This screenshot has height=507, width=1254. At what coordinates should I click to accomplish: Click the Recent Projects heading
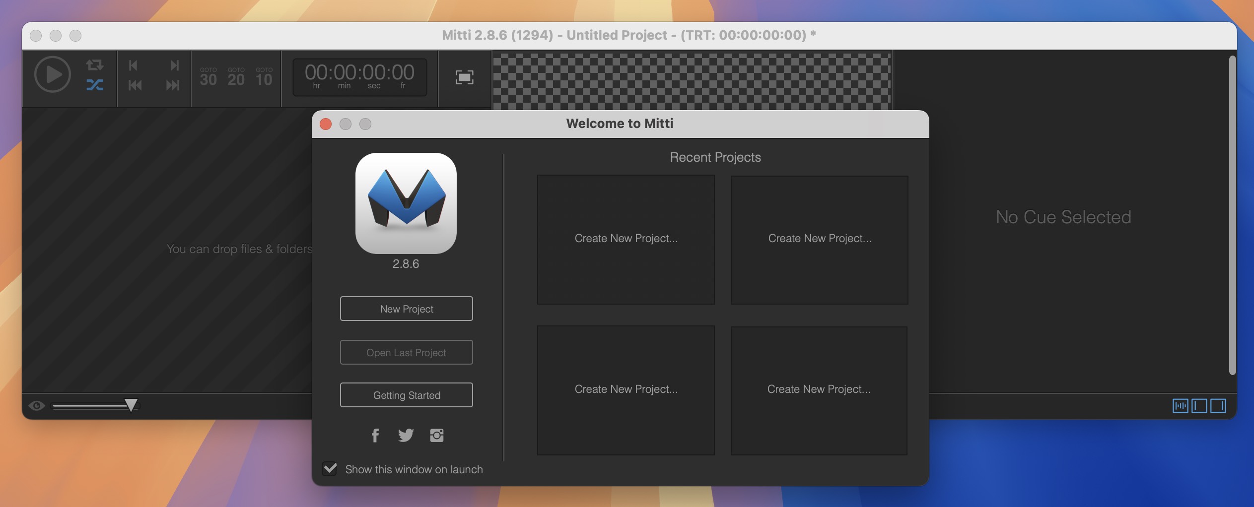pos(715,157)
